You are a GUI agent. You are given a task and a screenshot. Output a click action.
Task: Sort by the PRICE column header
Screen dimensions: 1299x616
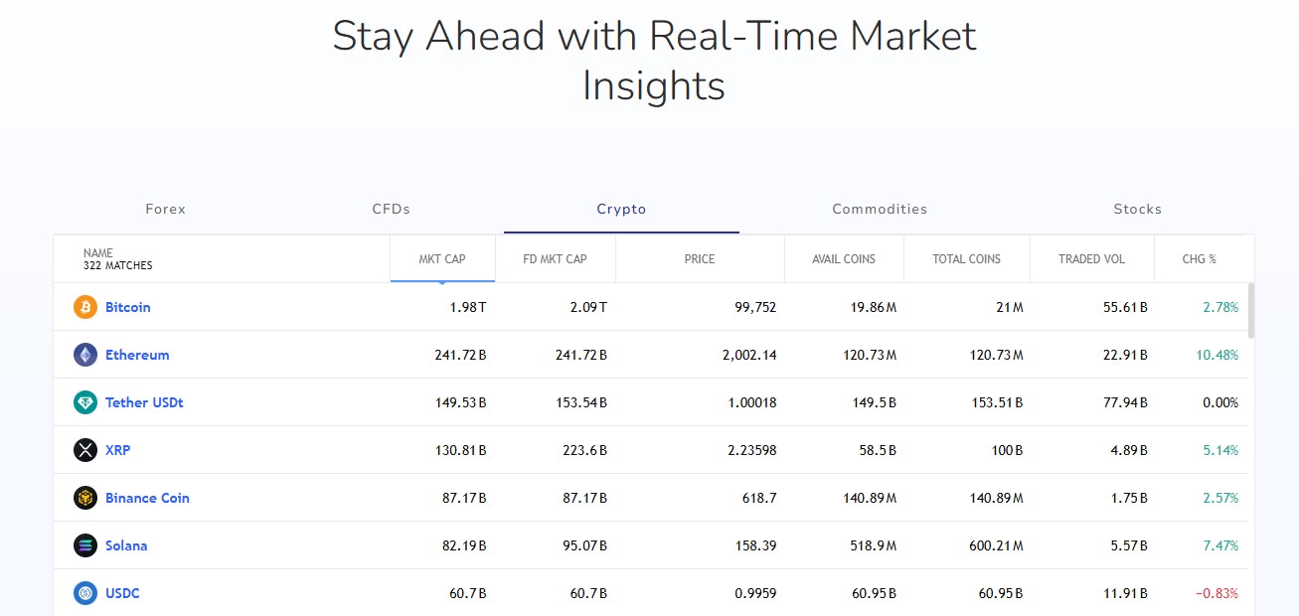click(x=700, y=259)
